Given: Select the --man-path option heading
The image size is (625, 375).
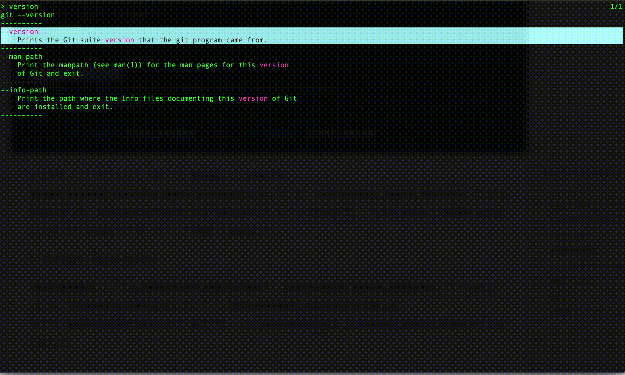Looking at the screenshot, I should coord(21,57).
